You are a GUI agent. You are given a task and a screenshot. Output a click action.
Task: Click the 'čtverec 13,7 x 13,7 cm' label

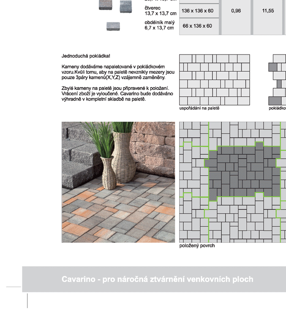tap(160, 11)
